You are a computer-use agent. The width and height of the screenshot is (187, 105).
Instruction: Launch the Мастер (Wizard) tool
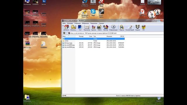point(105,28)
